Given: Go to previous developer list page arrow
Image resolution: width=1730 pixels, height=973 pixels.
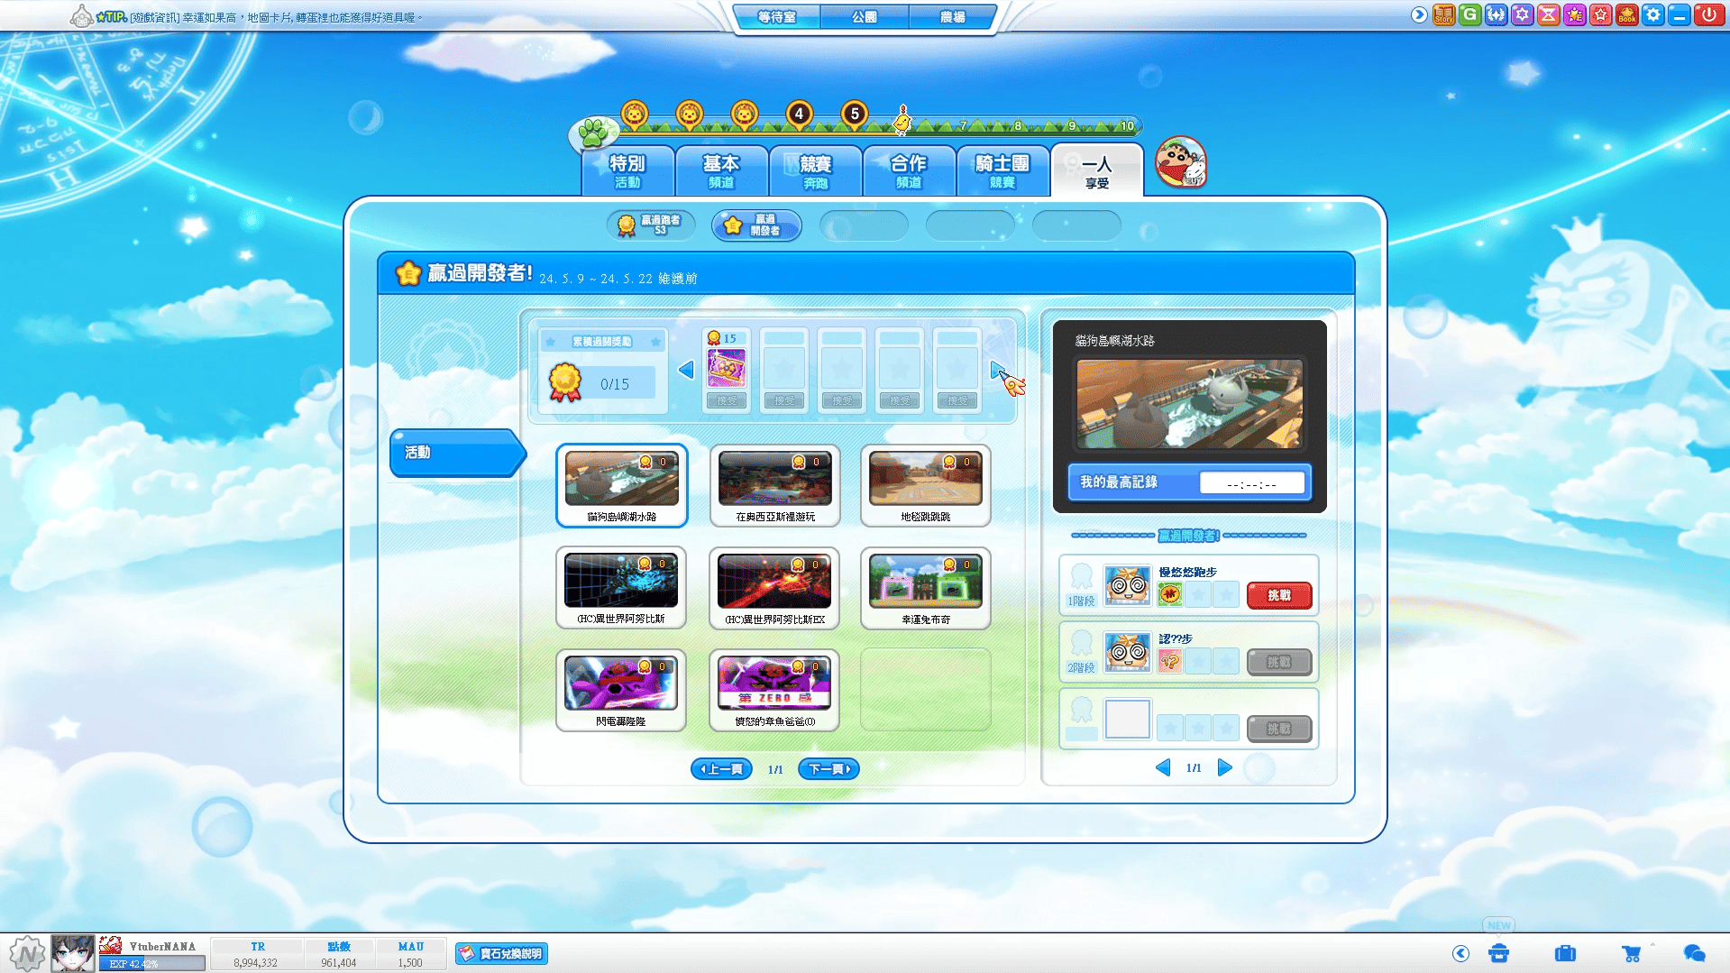Looking at the screenshot, I should 1163,767.
